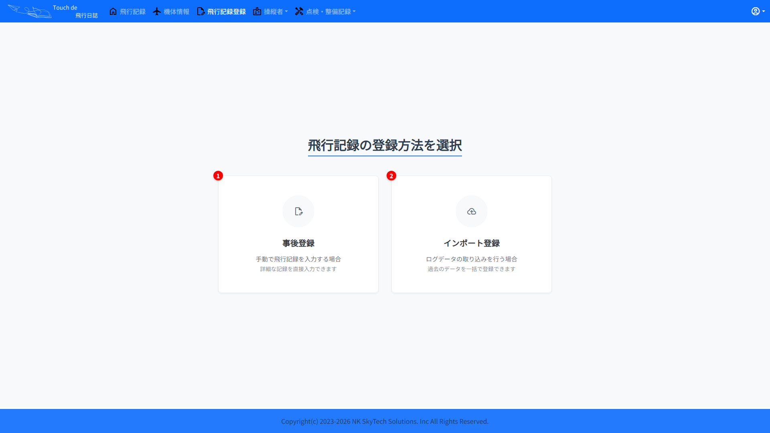Viewport: 770px width, 433px height.
Task: Navigate to 飛行記録登録 in the navbar
Action: click(227, 11)
